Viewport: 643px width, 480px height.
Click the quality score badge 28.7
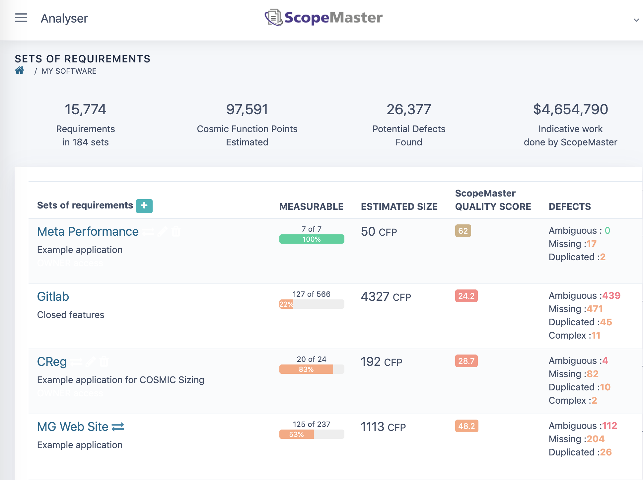click(466, 361)
